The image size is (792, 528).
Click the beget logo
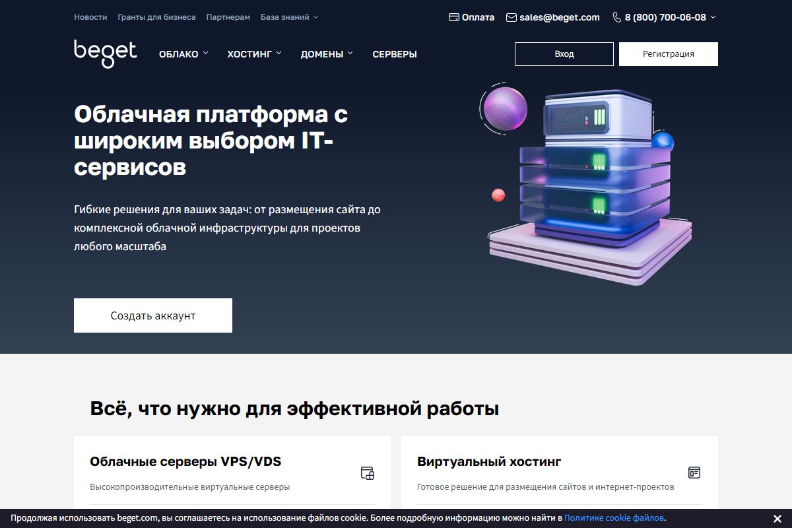(x=106, y=53)
